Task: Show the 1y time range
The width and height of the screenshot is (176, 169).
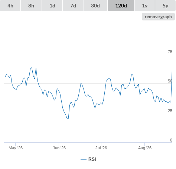Action: click(145, 6)
